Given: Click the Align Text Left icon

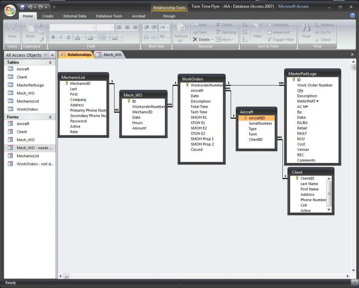Looking at the screenshot, I should (119, 27).
